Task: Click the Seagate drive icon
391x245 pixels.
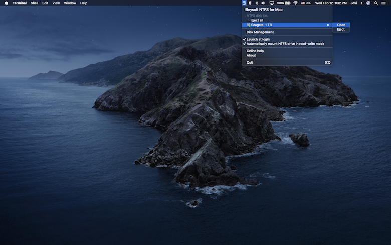Action: pos(248,25)
